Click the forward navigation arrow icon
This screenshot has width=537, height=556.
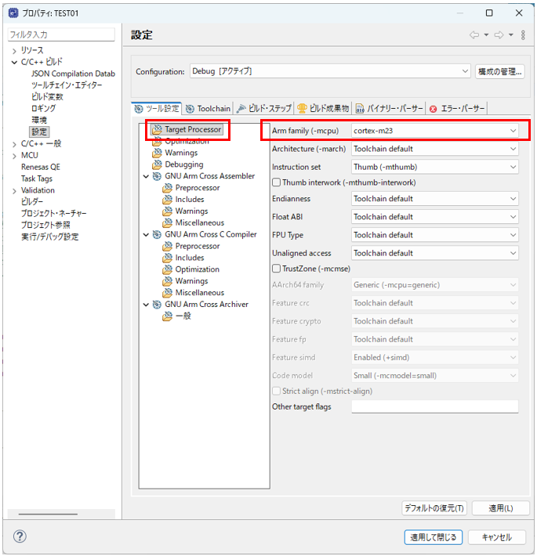click(x=499, y=35)
